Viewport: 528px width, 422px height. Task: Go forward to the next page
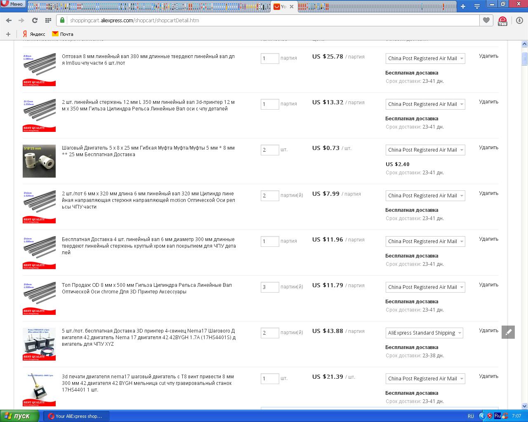click(x=21, y=20)
